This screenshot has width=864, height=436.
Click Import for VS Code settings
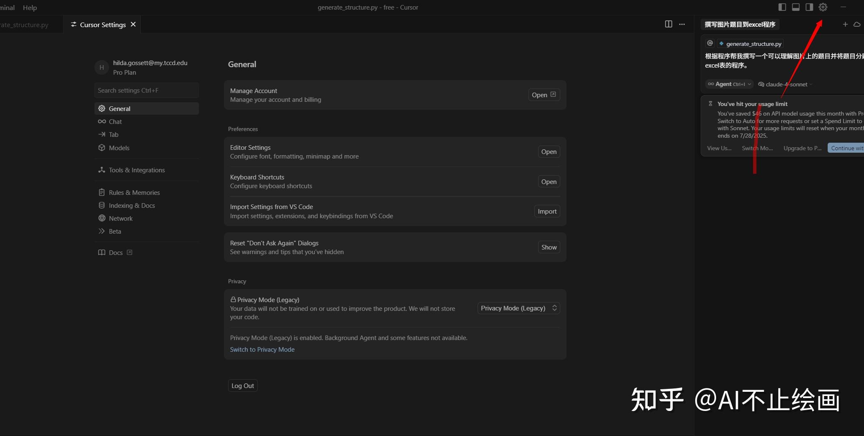click(x=547, y=211)
